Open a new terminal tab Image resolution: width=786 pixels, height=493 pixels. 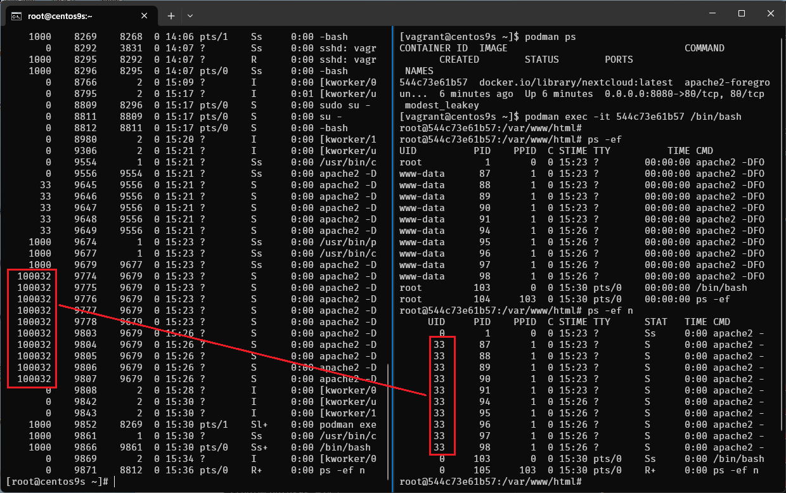click(171, 15)
